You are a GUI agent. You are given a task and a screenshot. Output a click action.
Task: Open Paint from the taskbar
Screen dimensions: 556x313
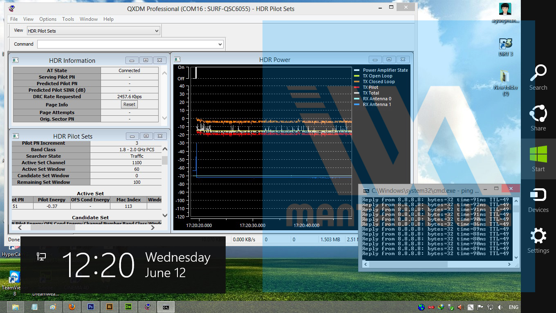53,307
